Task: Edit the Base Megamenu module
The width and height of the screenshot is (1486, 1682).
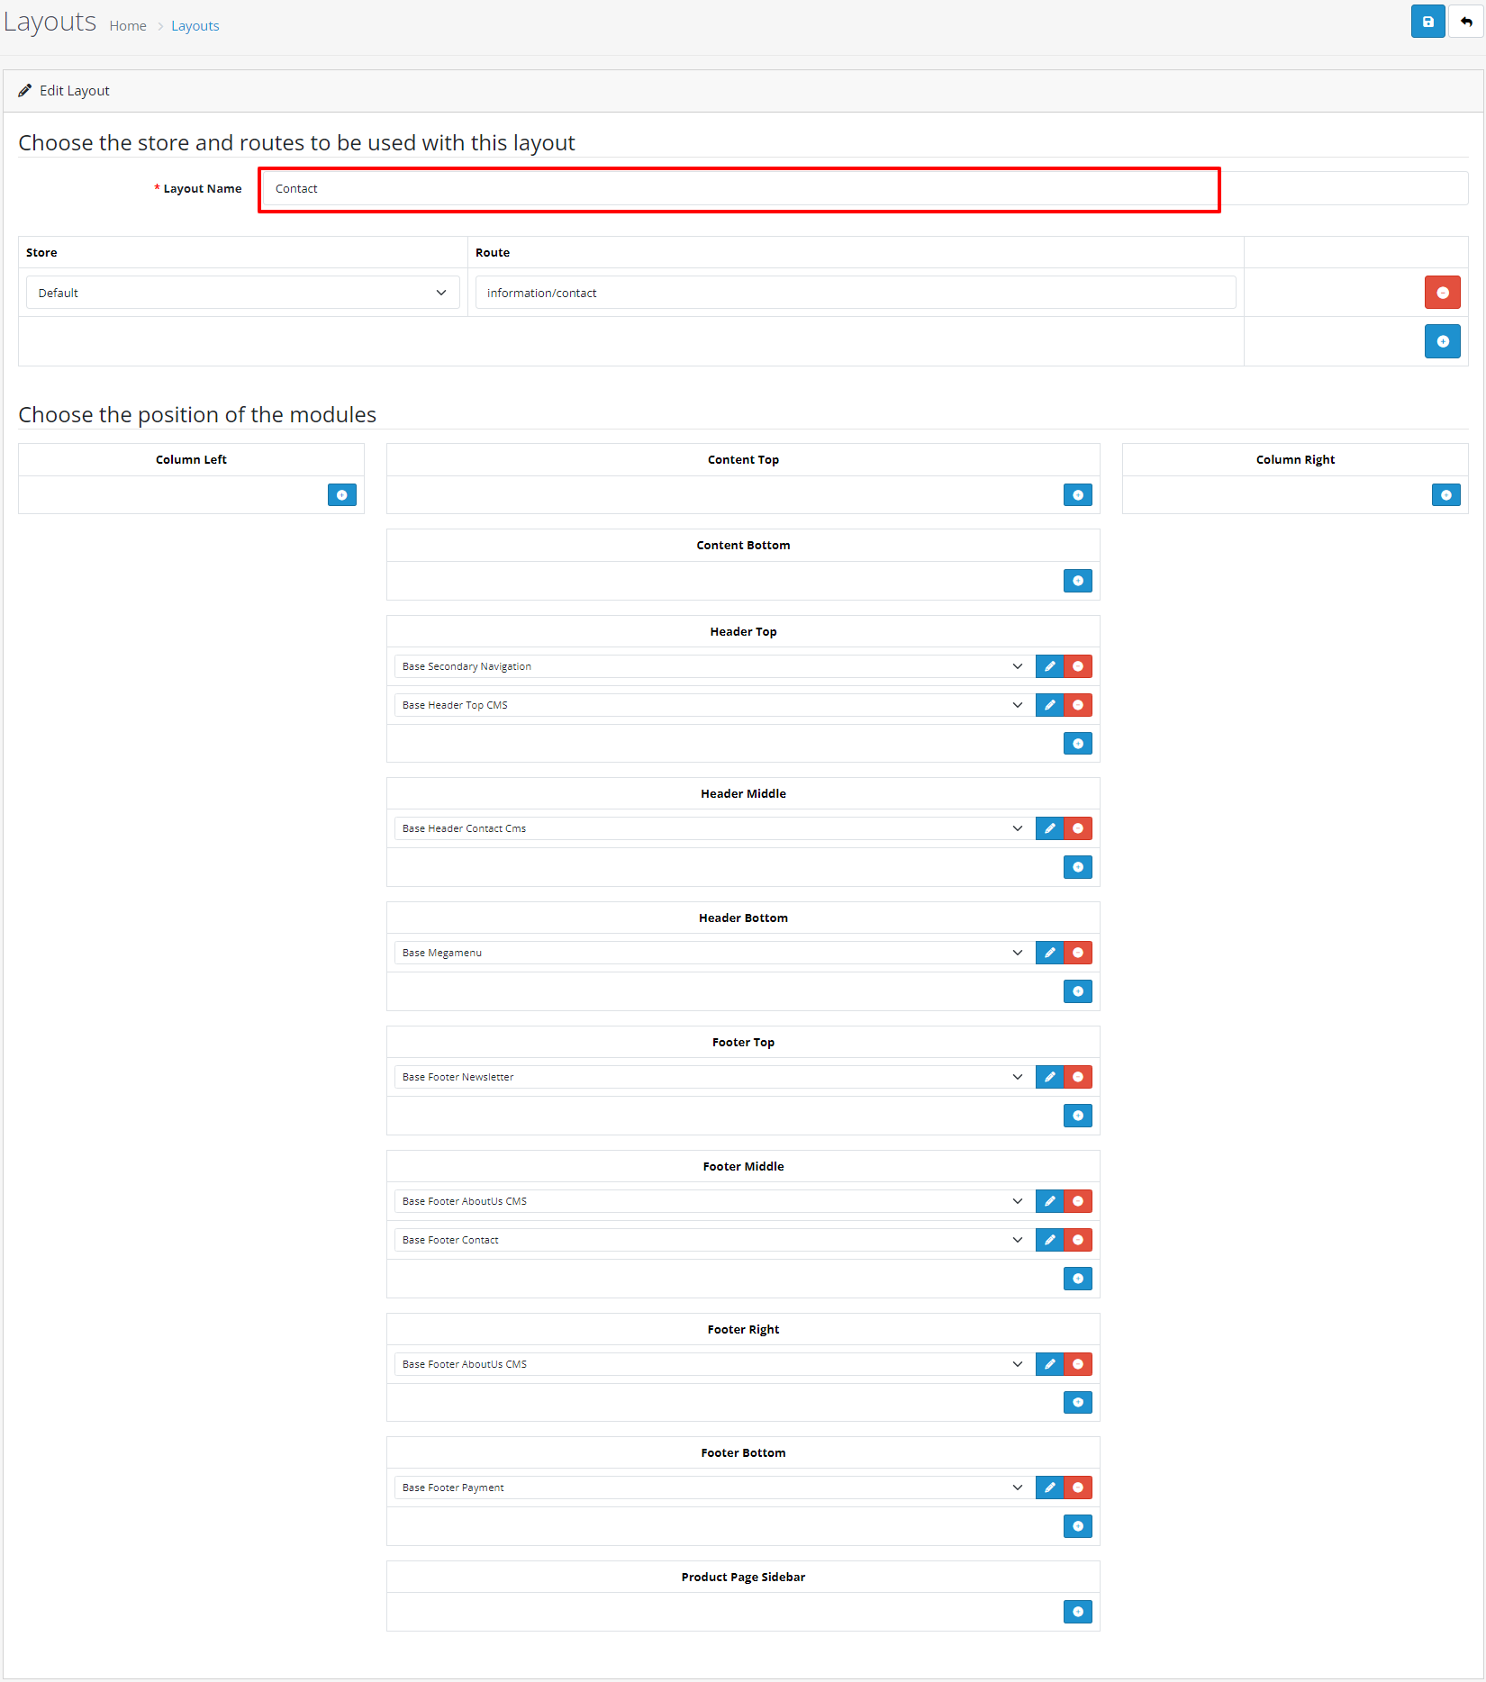Action: click(1049, 953)
